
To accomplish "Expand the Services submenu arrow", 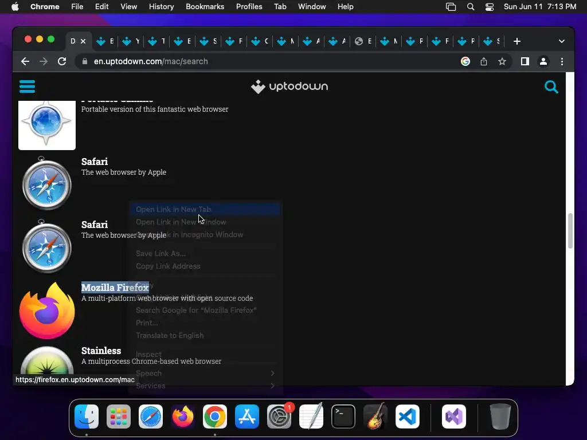I will (x=272, y=386).
